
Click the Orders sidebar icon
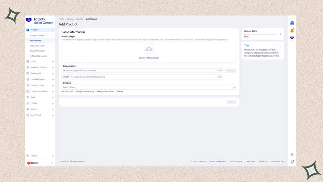click(x=28, y=61)
